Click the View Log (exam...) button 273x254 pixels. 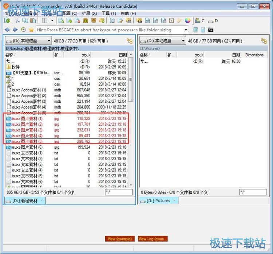pyautogui.click(x=153, y=239)
